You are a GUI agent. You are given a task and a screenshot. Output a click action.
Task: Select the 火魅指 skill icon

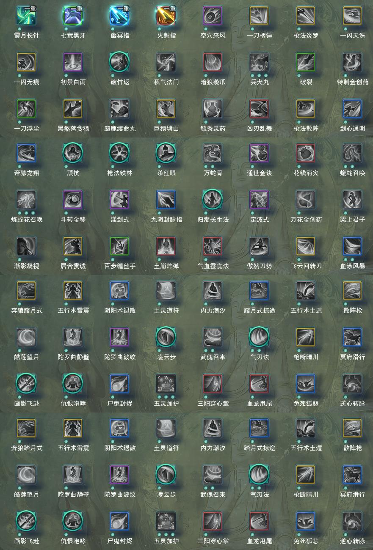coord(166,16)
